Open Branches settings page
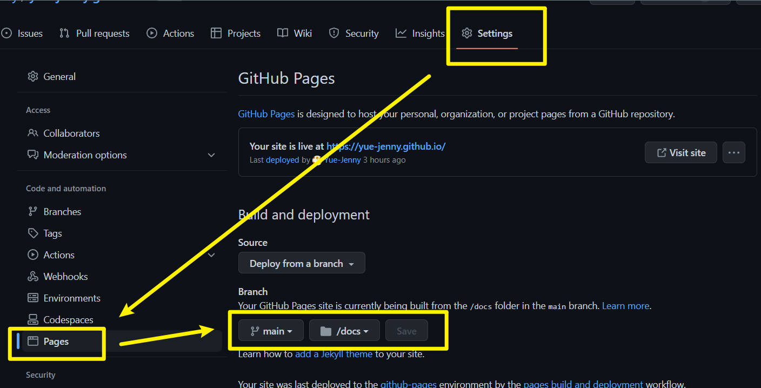The image size is (761, 388). (122, 211)
